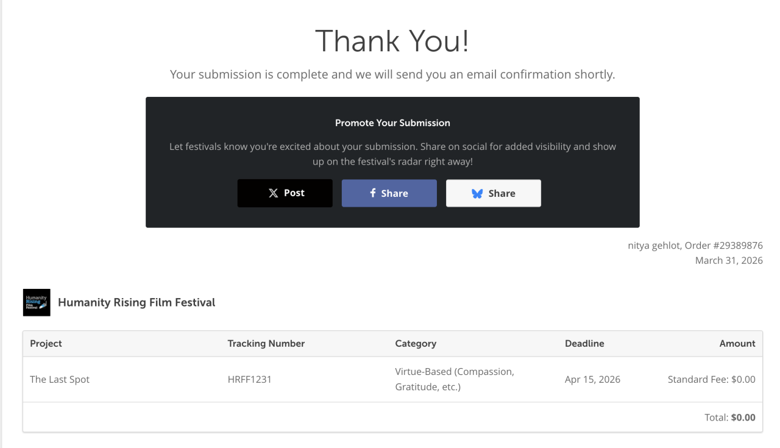Click the Facebook "f" icon
Image resolution: width=780 pixels, height=448 pixels.
373,193
